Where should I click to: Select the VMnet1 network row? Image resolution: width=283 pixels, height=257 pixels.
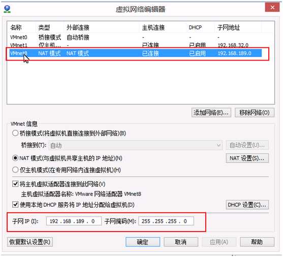click(x=135, y=45)
